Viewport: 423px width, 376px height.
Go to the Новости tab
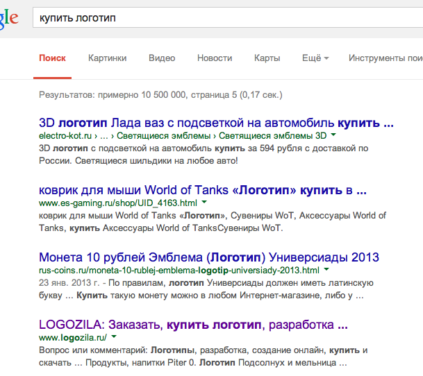pos(215,58)
